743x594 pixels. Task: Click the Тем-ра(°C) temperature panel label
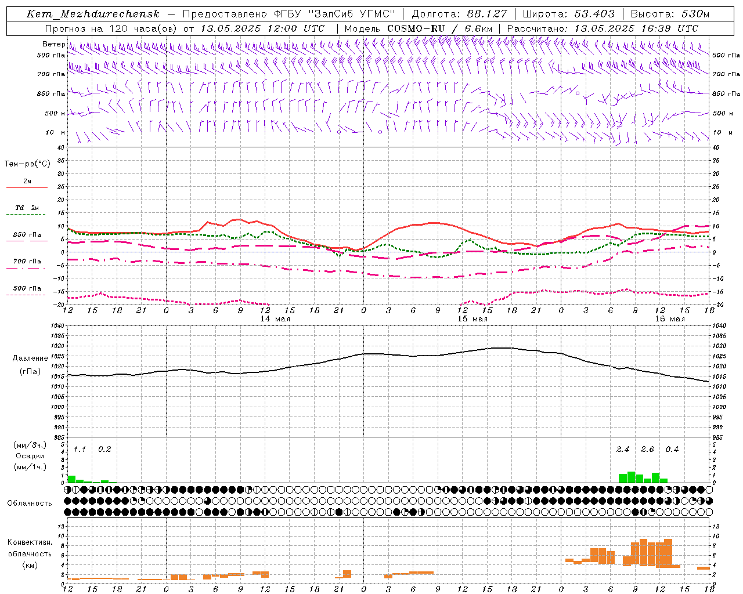click(27, 164)
